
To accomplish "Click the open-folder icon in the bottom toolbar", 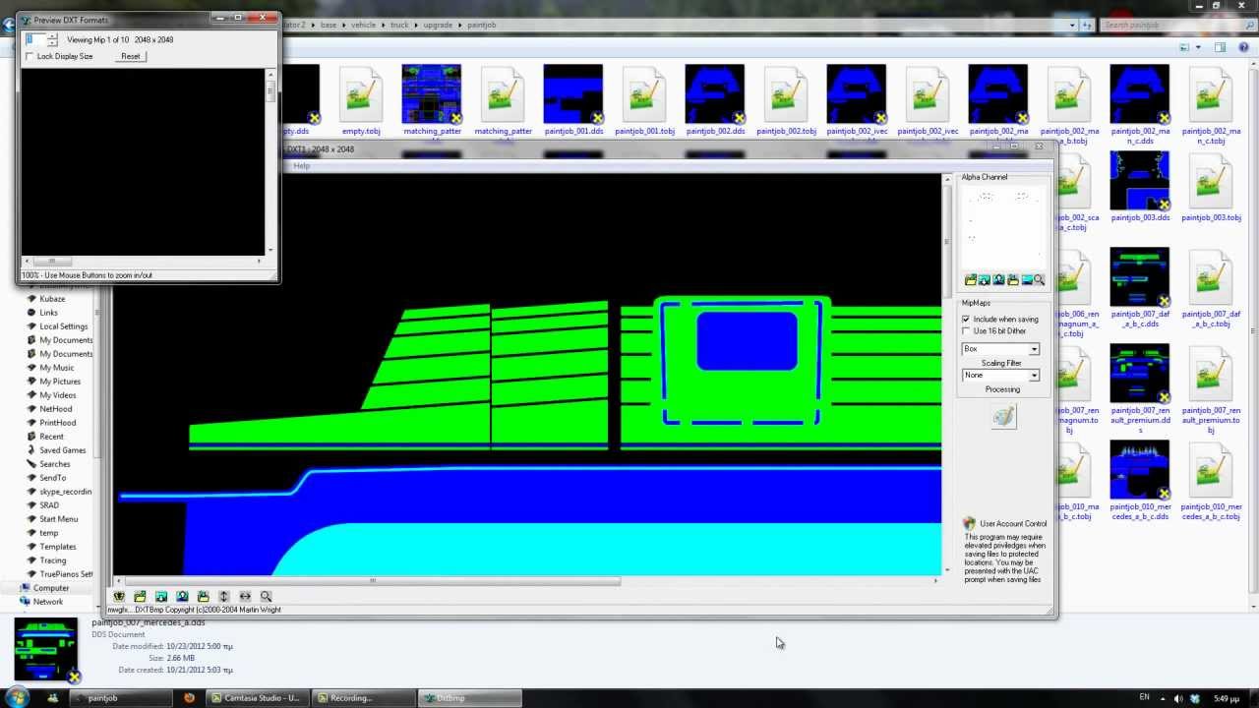I will point(140,596).
